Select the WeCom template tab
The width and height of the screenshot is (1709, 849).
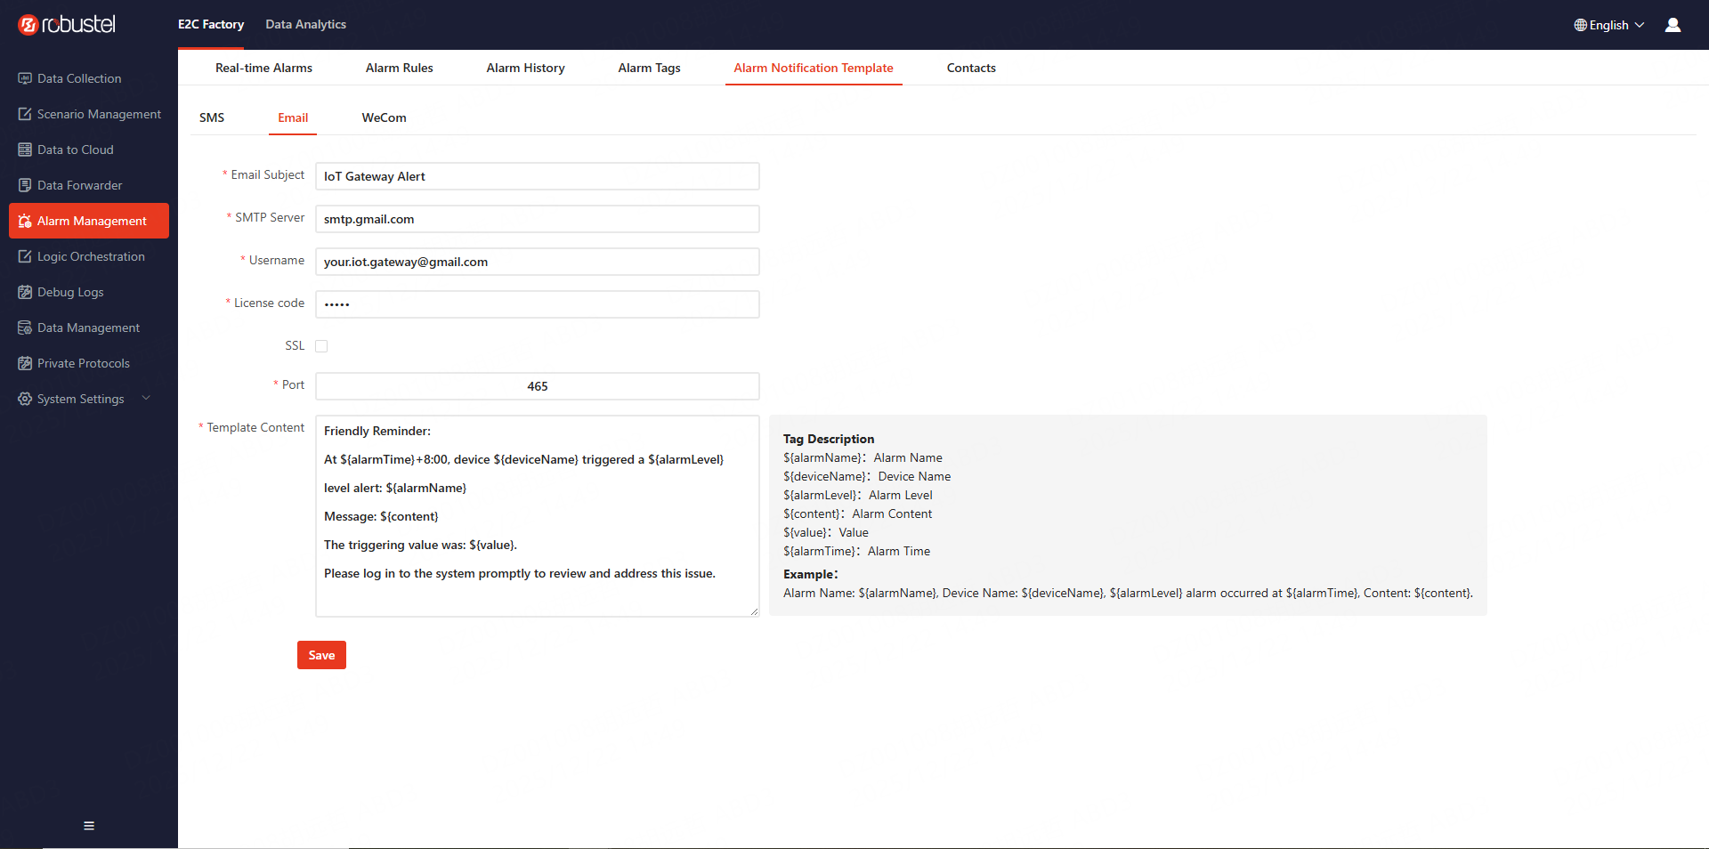click(384, 117)
